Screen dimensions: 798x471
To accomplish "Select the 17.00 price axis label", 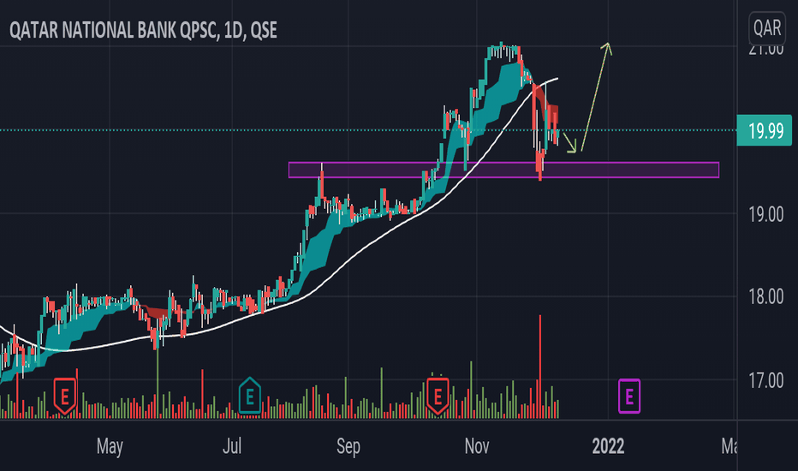I will click(766, 380).
